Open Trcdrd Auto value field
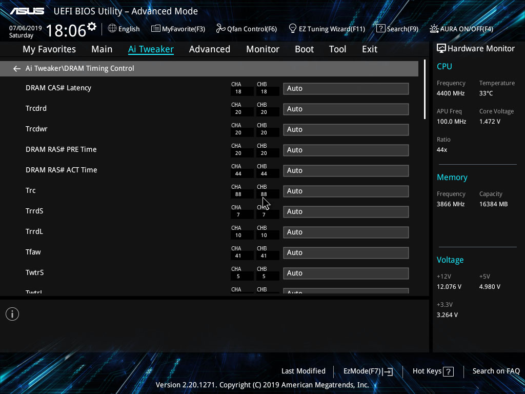Screen dimensions: 525x394 346,109
